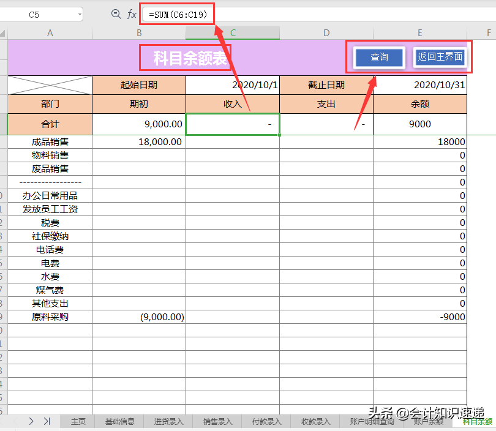Click the select-all corner triangle
This screenshot has width=496, height=431.
pyautogui.click(x=3, y=33)
